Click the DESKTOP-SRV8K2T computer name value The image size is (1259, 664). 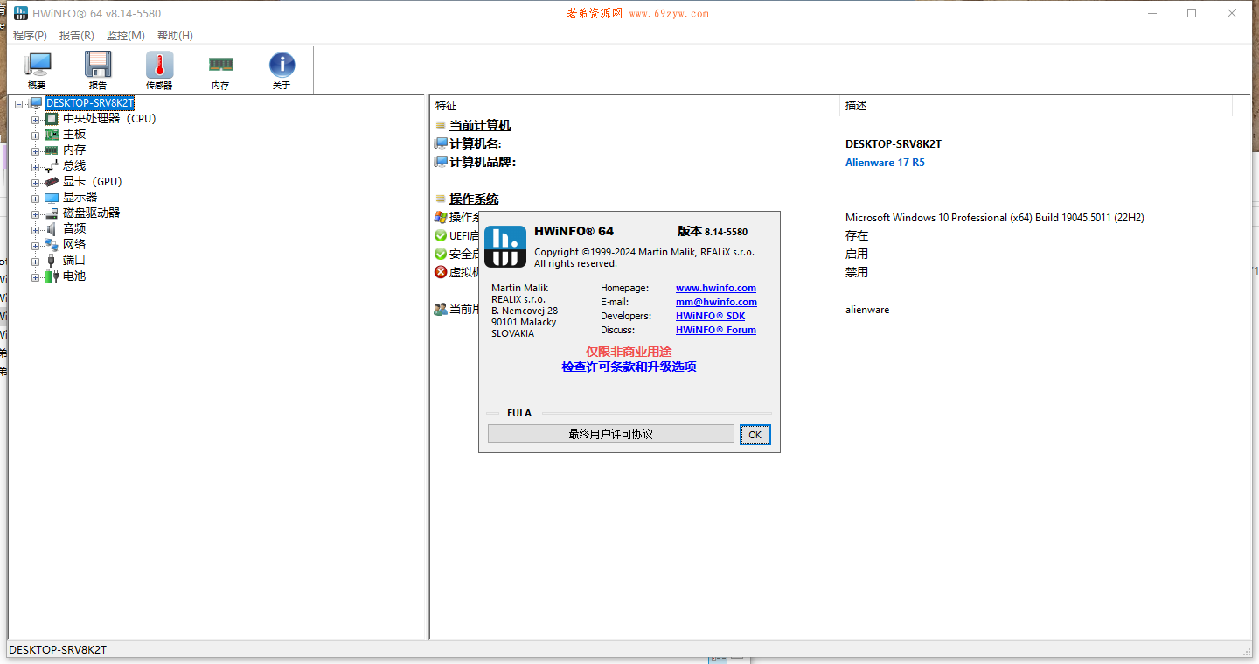click(894, 144)
